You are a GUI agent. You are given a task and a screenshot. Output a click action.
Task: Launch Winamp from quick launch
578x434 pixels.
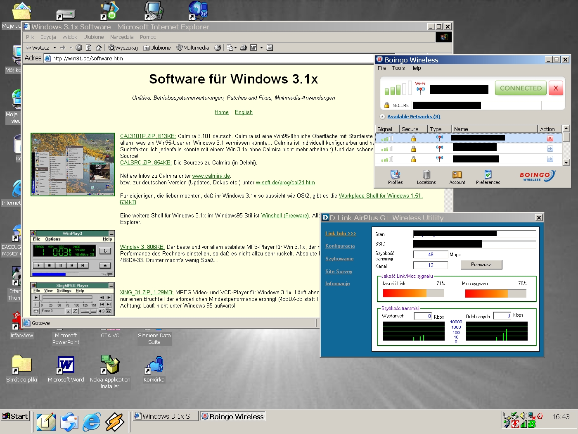pos(114,422)
